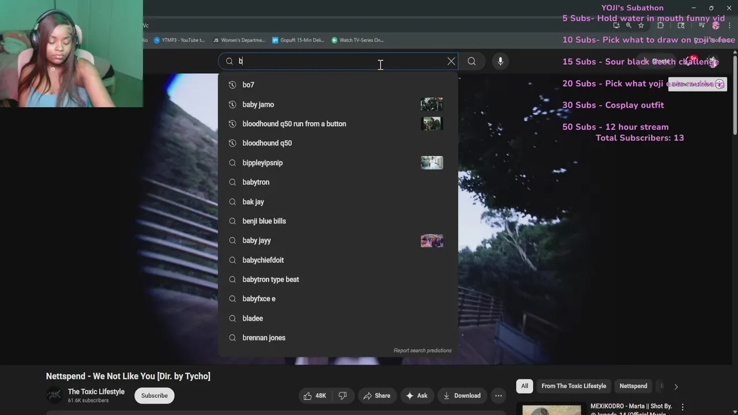Image resolution: width=738 pixels, height=415 pixels.
Task: Select the 'baby jamo' suggestion
Action: 338,104
